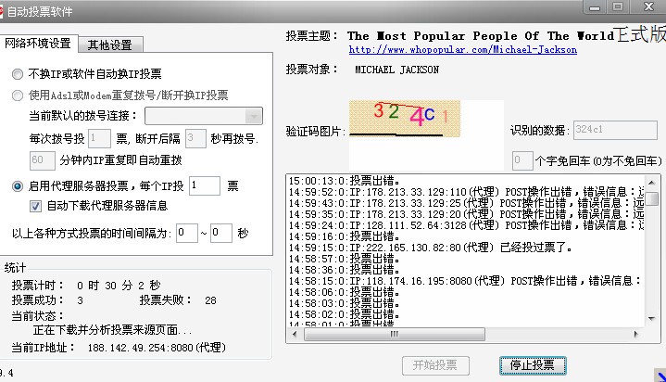Switch to the 其他设置 tab
666x382 pixels.
point(109,45)
